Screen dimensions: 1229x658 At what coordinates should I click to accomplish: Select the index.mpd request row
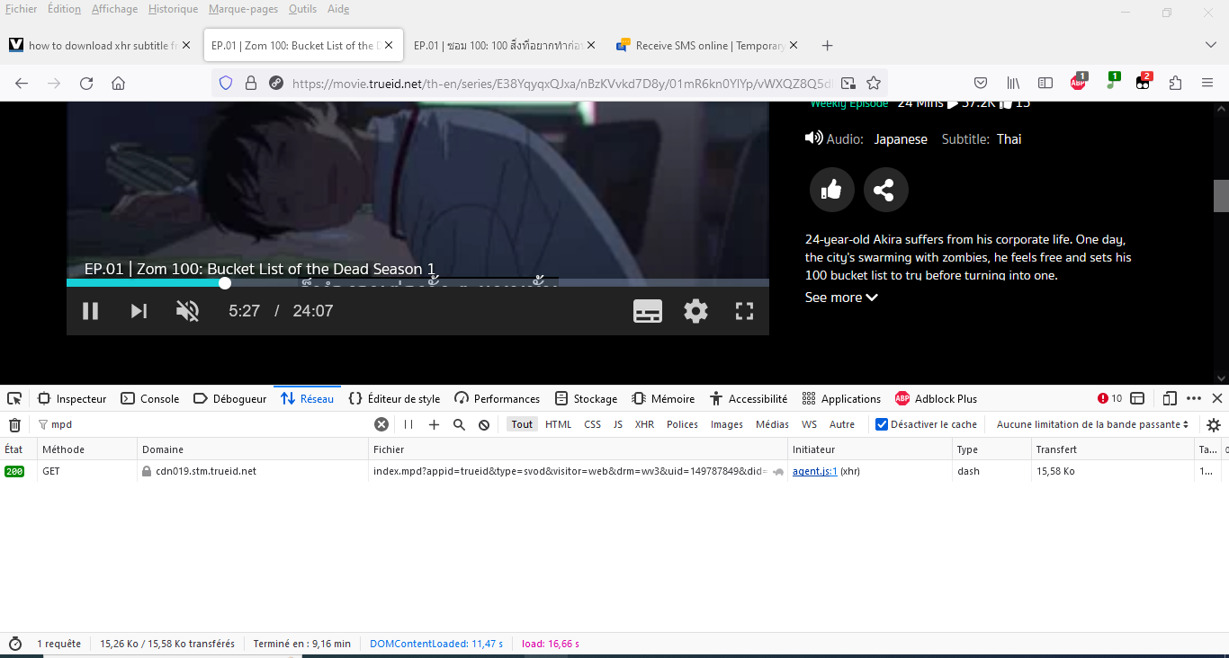coord(614,471)
